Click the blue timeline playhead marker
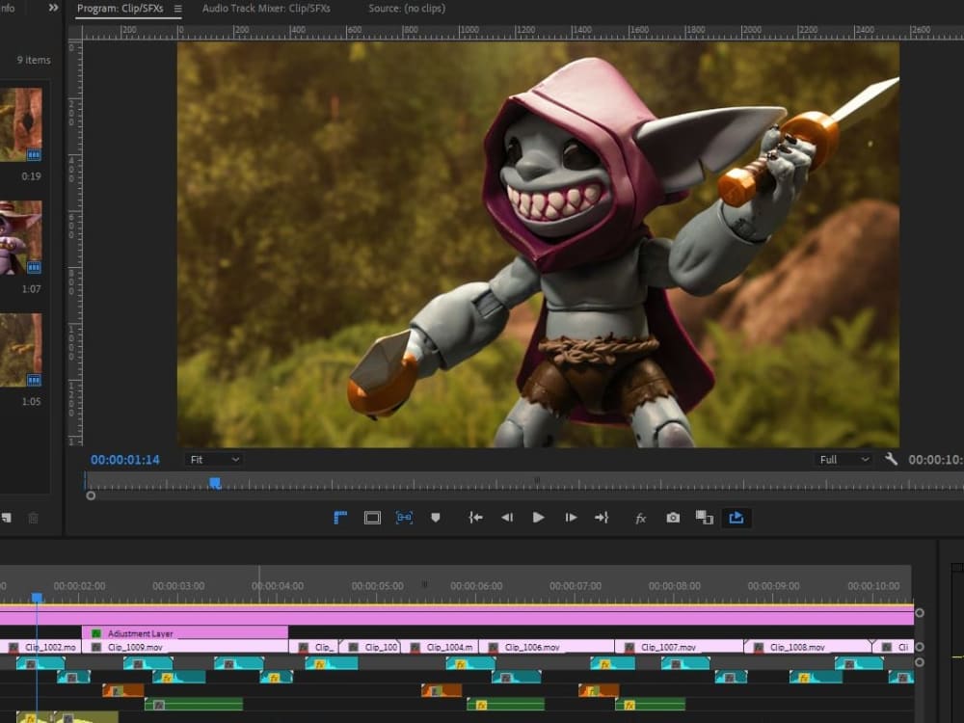 [x=37, y=598]
